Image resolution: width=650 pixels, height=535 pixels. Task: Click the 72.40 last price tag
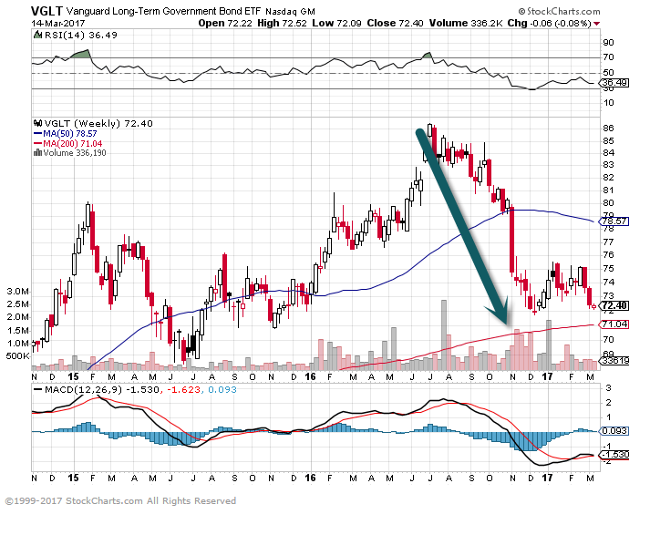pyautogui.click(x=614, y=306)
